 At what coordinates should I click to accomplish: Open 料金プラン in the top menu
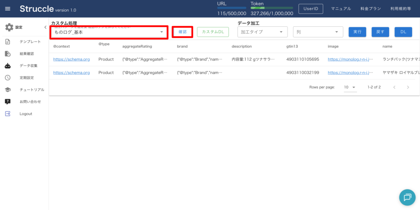coord(370,9)
